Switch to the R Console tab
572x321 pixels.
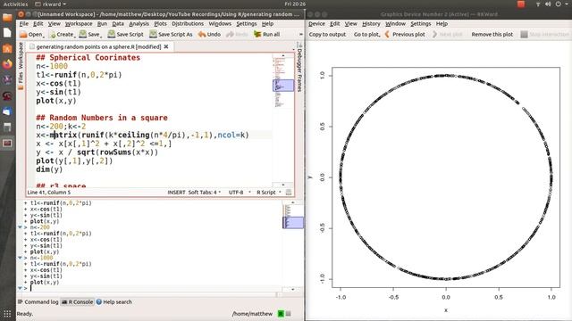[78, 301]
